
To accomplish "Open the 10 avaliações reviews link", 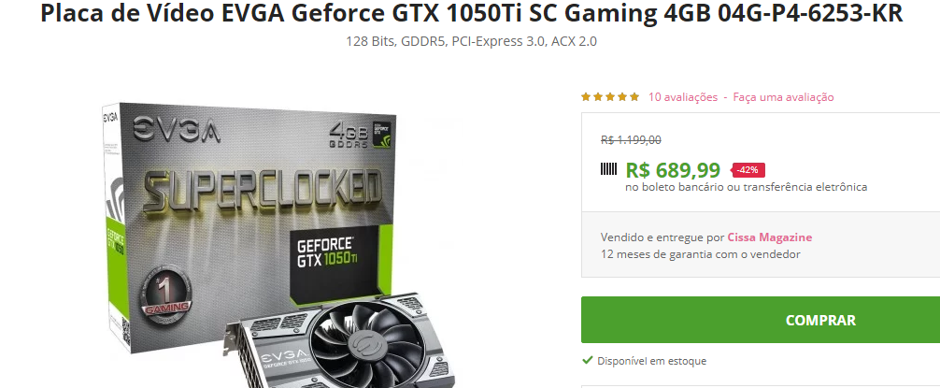I will point(683,97).
